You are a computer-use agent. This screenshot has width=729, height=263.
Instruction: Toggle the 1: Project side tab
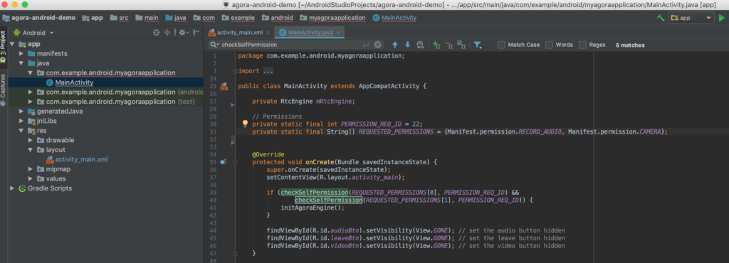coord(4,48)
